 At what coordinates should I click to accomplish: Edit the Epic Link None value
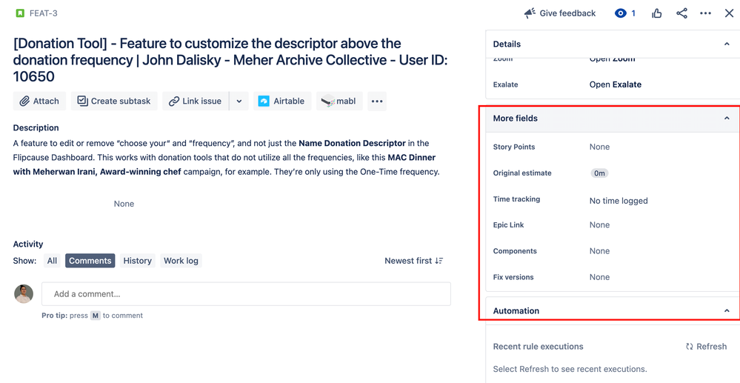(599, 224)
